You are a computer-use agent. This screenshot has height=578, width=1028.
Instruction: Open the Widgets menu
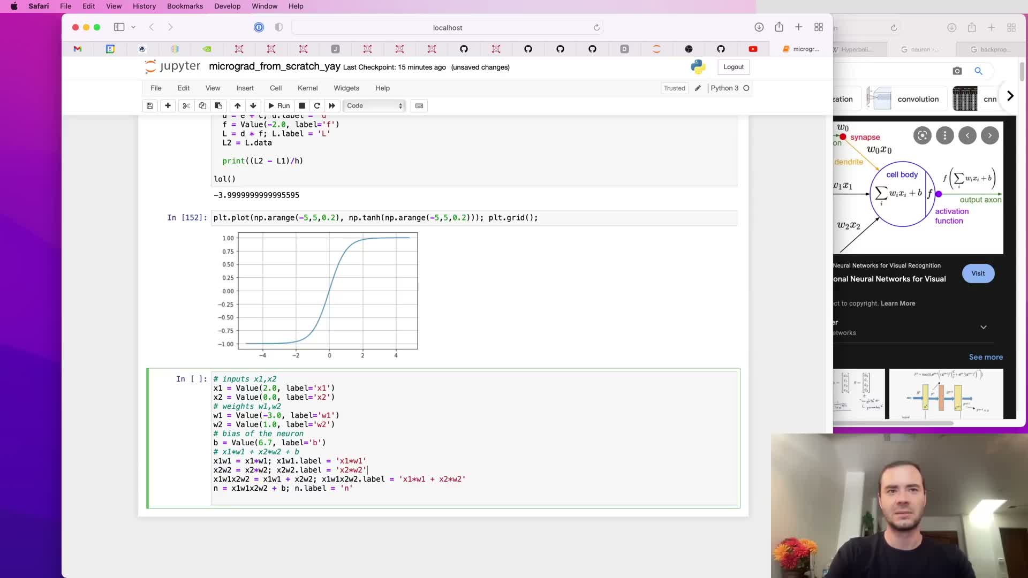point(346,88)
